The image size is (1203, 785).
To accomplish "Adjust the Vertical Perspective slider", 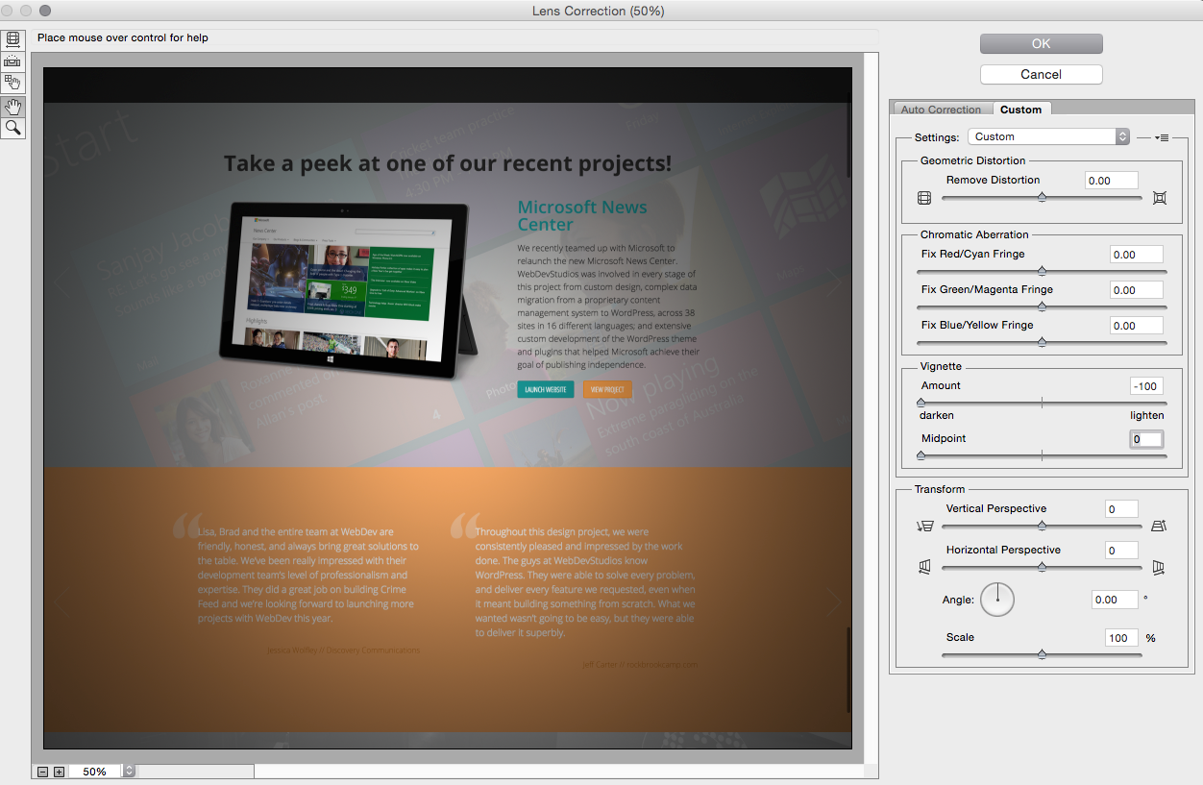I will point(1042,527).
